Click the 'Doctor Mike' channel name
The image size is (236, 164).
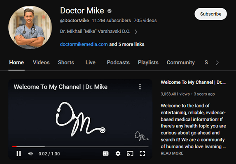pos(82,11)
